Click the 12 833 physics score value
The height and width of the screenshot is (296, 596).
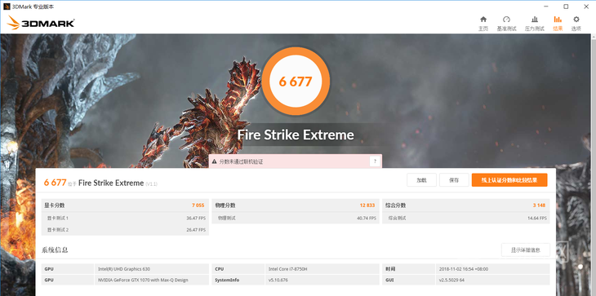pos(367,205)
